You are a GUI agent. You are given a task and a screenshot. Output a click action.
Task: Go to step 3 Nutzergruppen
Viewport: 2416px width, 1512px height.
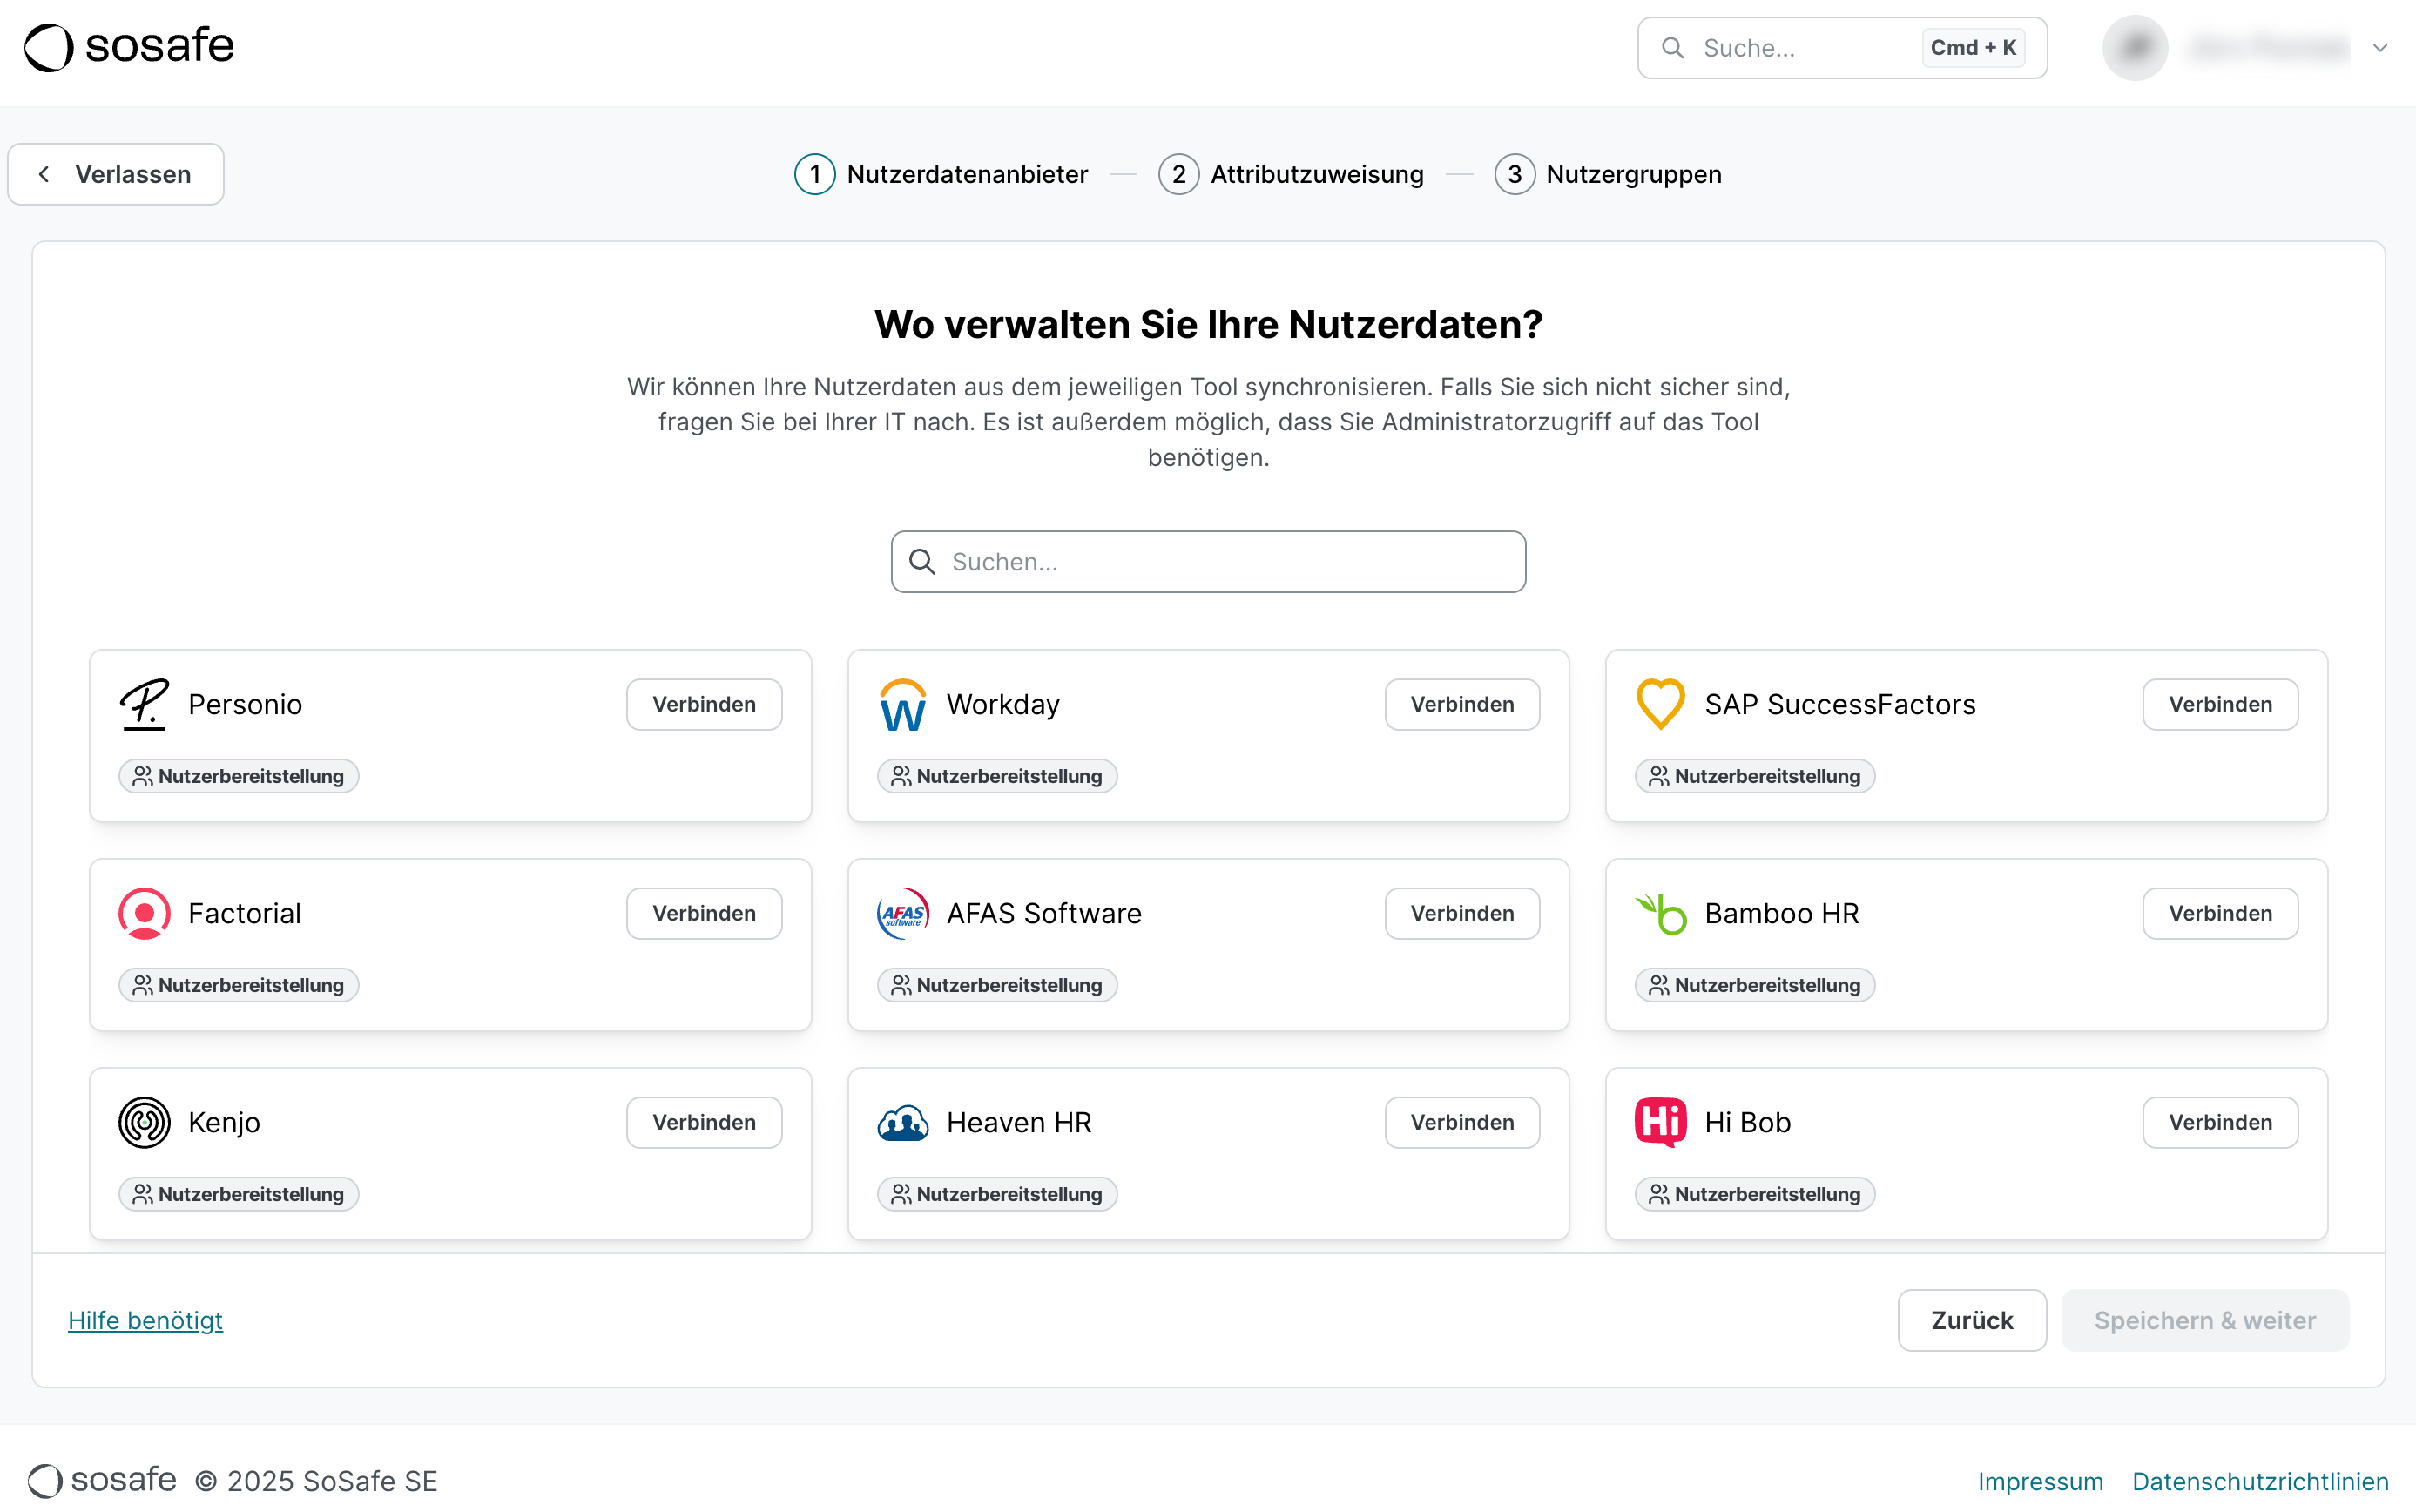click(x=1608, y=174)
